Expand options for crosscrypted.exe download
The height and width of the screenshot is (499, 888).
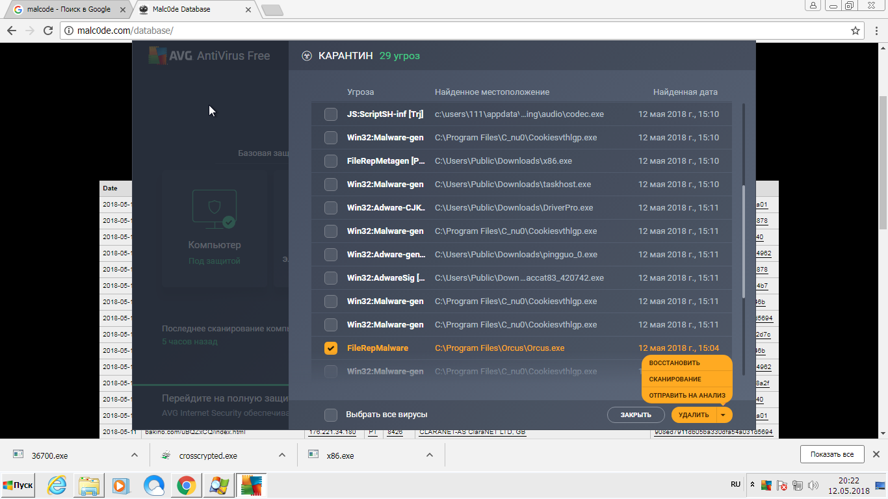click(282, 455)
